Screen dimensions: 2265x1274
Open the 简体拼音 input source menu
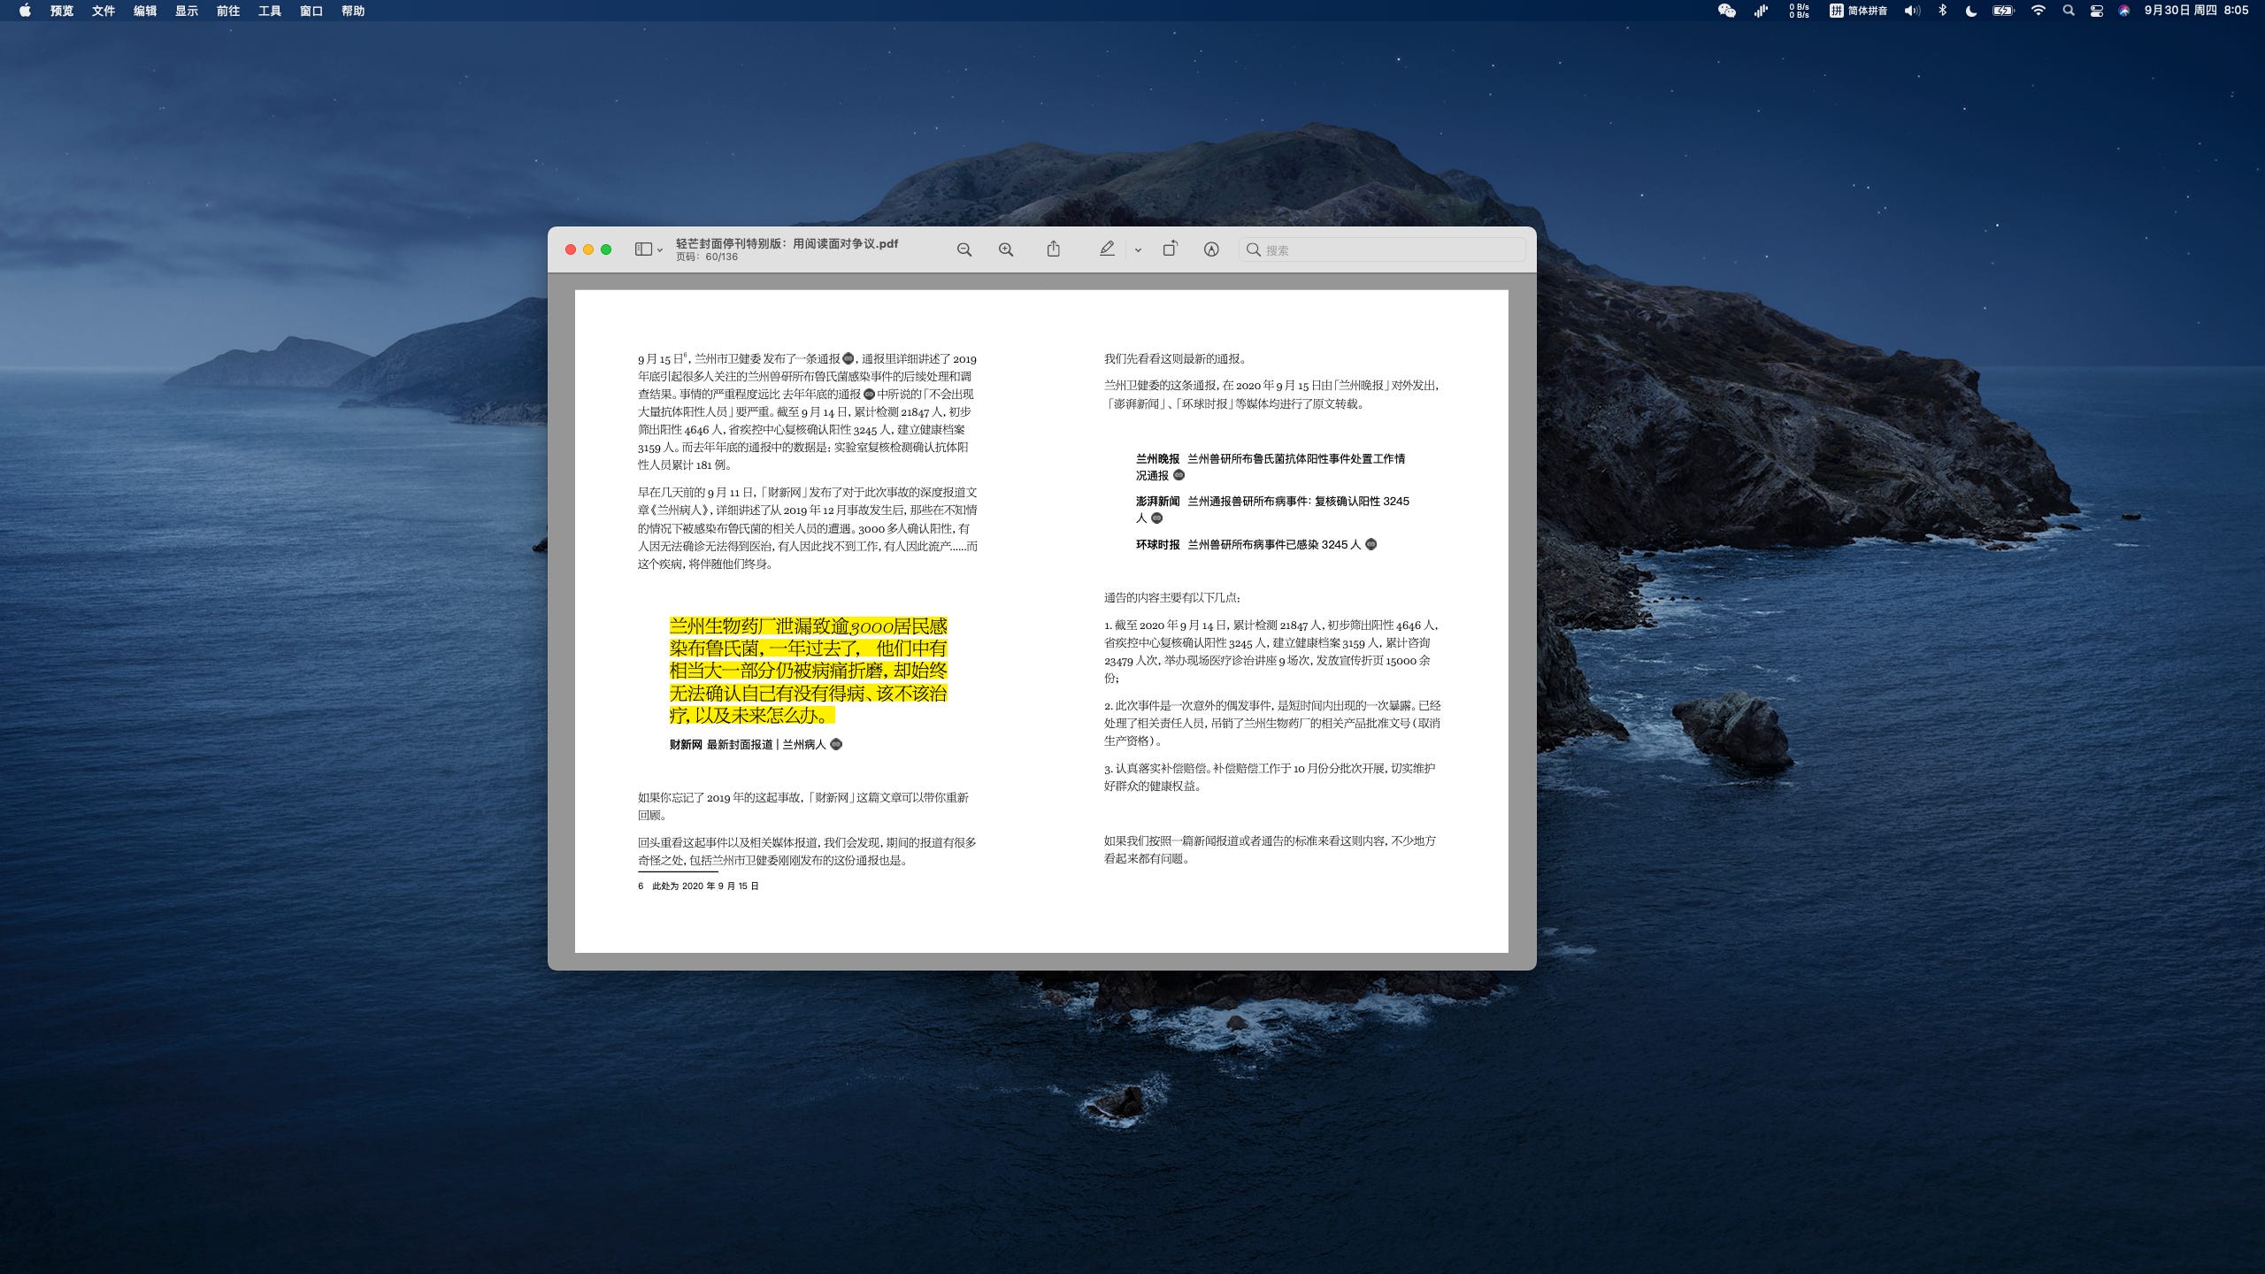click(1858, 11)
